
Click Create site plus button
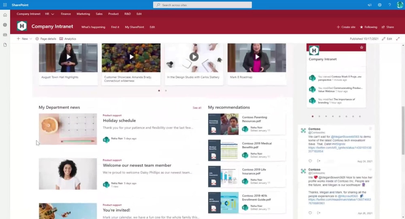tap(346, 27)
